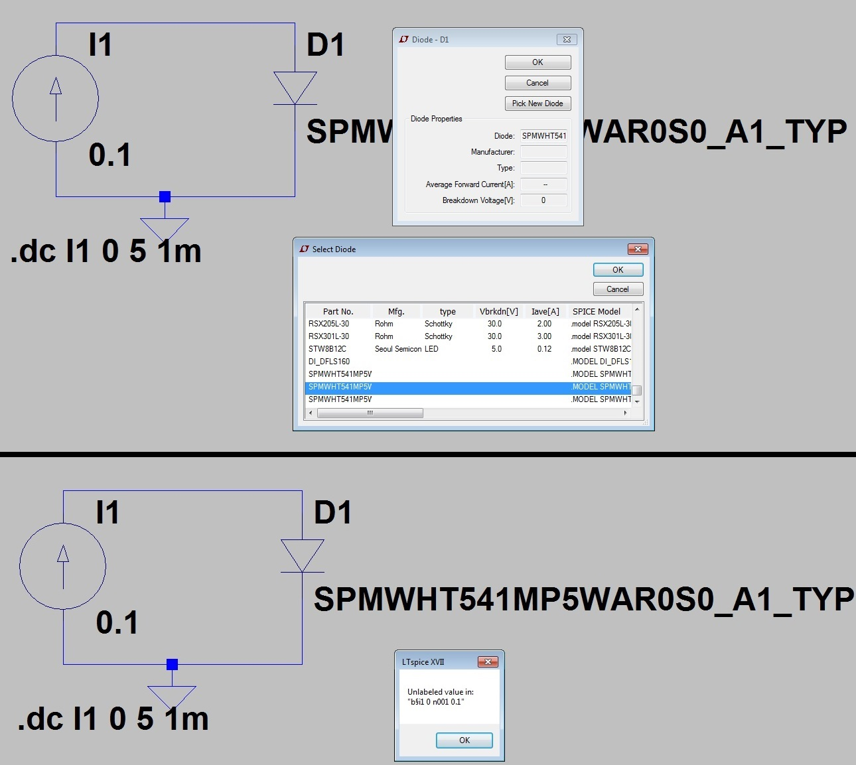
Task: Sort list by Iave[A] column header
Action: pos(545,311)
